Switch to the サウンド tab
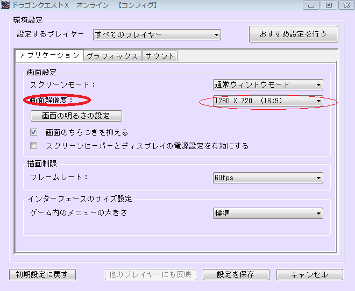 tap(160, 56)
